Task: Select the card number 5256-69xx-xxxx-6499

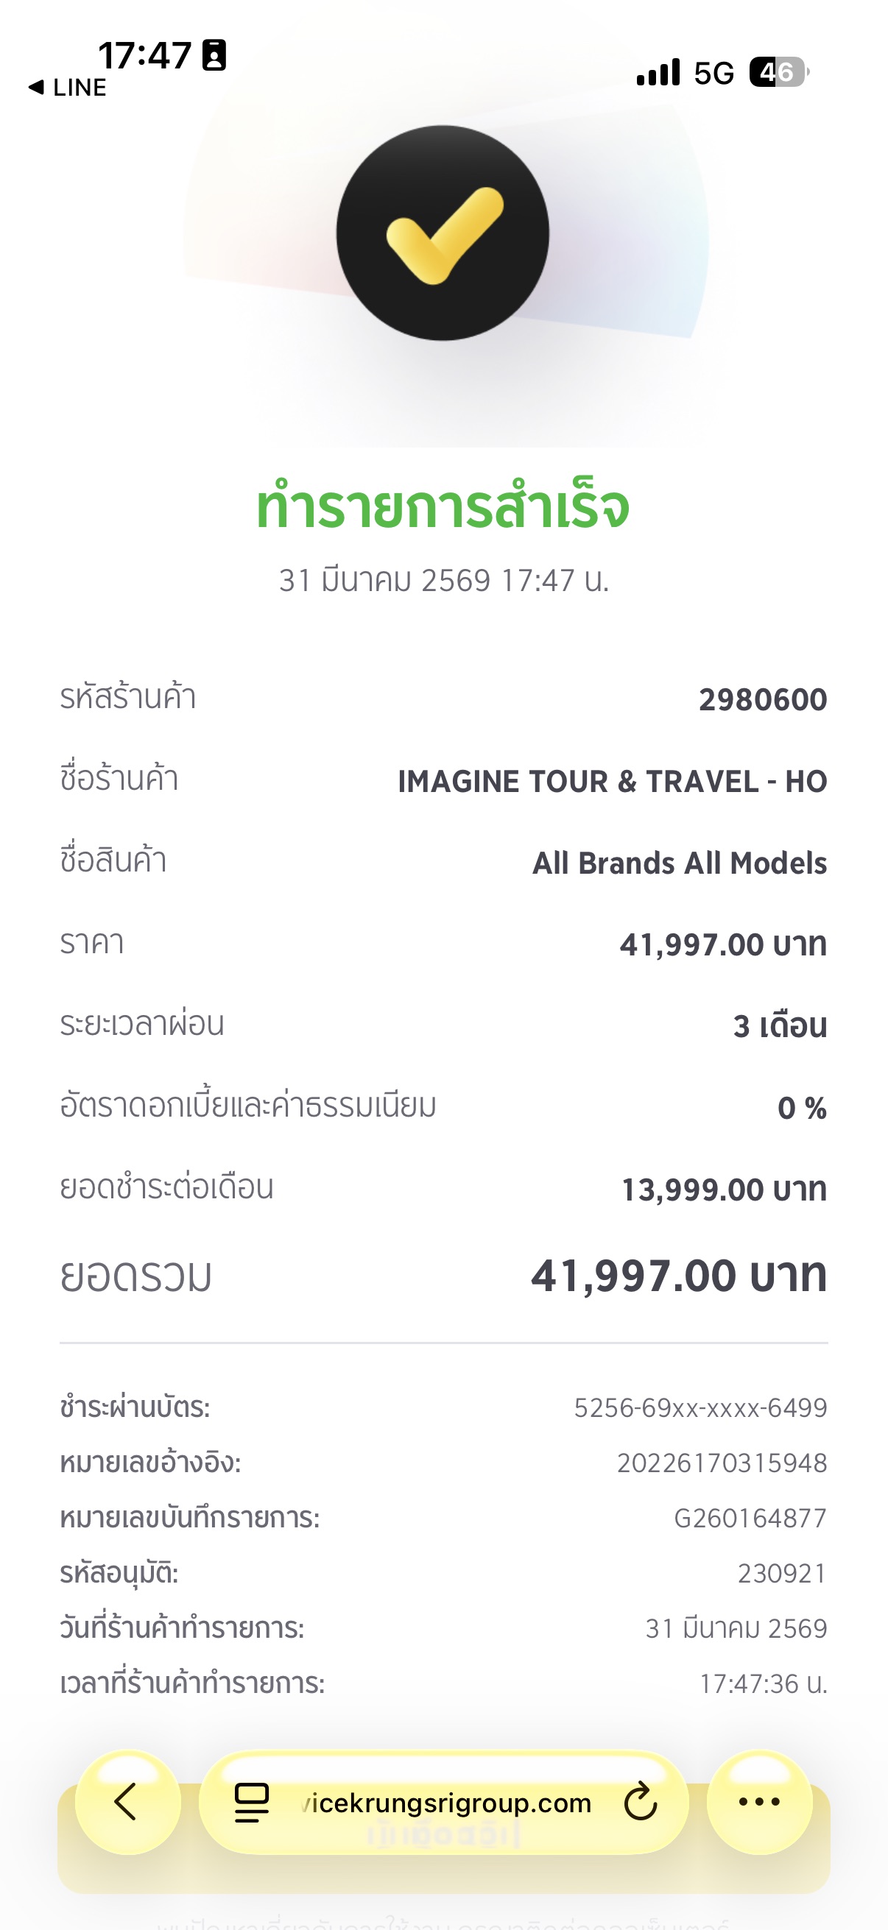Action: pyautogui.click(x=700, y=1408)
